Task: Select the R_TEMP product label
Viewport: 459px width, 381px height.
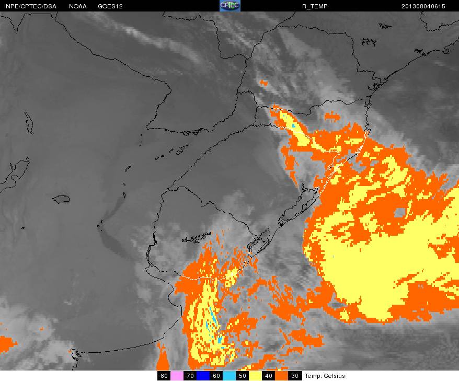Action: point(315,6)
